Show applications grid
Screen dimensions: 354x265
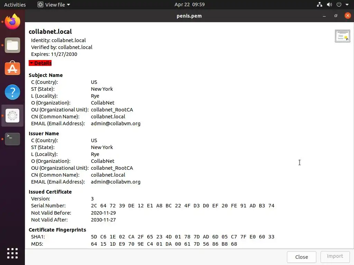click(x=12, y=253)
